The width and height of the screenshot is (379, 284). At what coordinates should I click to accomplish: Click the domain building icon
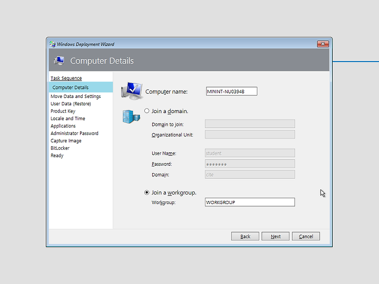pos(131,117)
